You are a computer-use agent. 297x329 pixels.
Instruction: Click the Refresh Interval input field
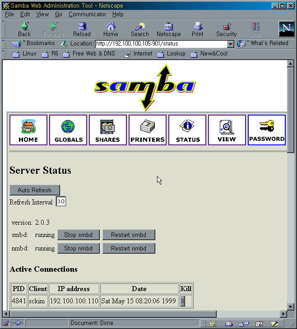[60, 202]
